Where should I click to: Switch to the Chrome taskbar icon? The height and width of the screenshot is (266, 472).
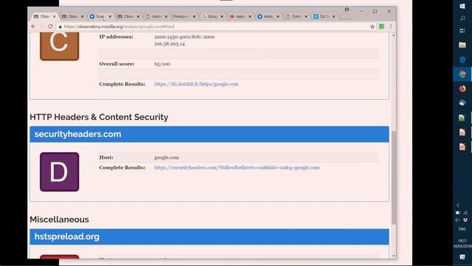[x=462, y=74]
